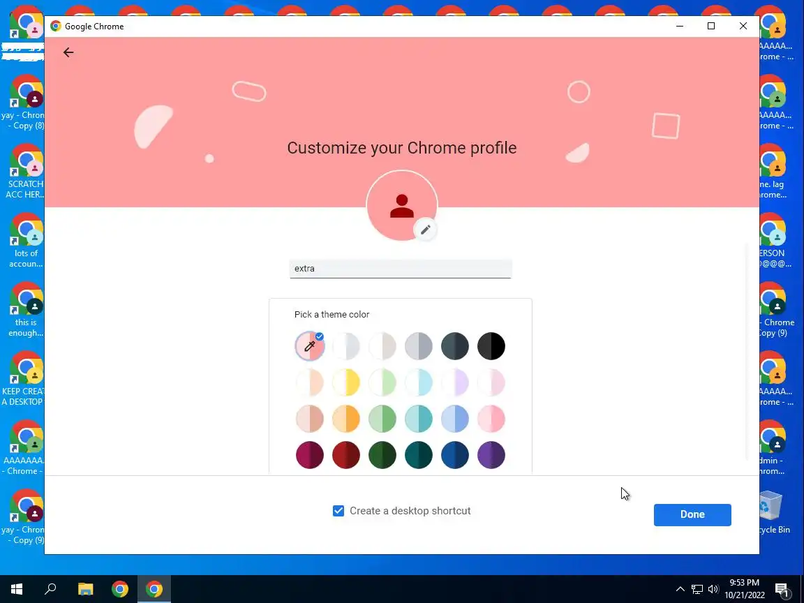Select 'this is enough...' desktop shortcut

coord(26,310)
